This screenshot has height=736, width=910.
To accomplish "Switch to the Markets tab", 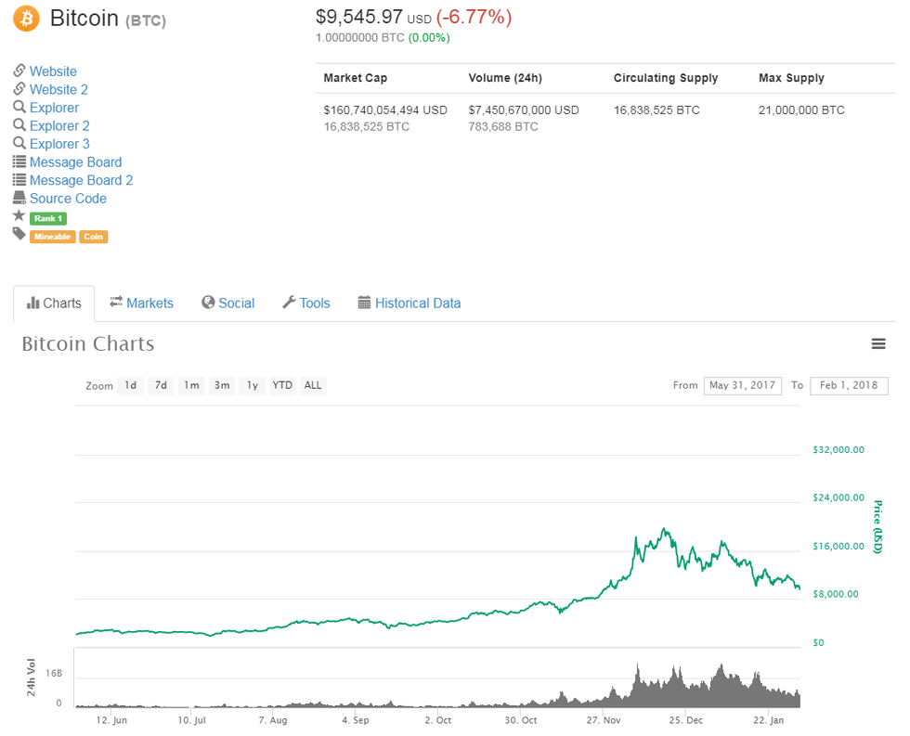I will [x=149, y=303].
